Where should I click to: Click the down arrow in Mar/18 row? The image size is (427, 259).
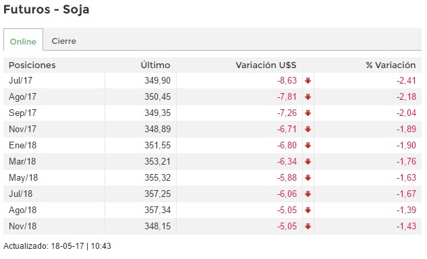pyautogui.click(x=308, y=162)
